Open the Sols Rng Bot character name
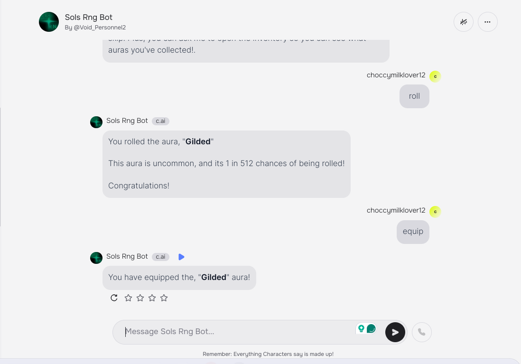521x364 pixels. (88, 17)
